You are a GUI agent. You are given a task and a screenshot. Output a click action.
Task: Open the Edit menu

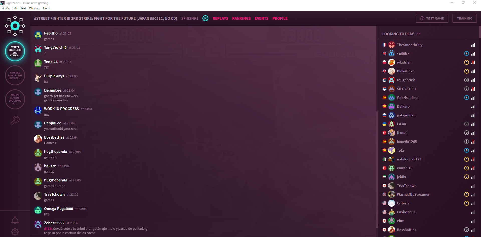(15, 8)
